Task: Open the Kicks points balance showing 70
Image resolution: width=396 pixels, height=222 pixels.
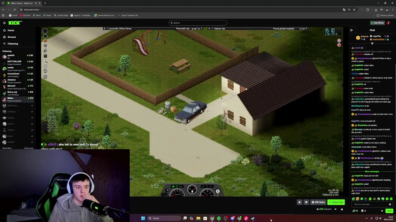Action: [x=355, y=211]
